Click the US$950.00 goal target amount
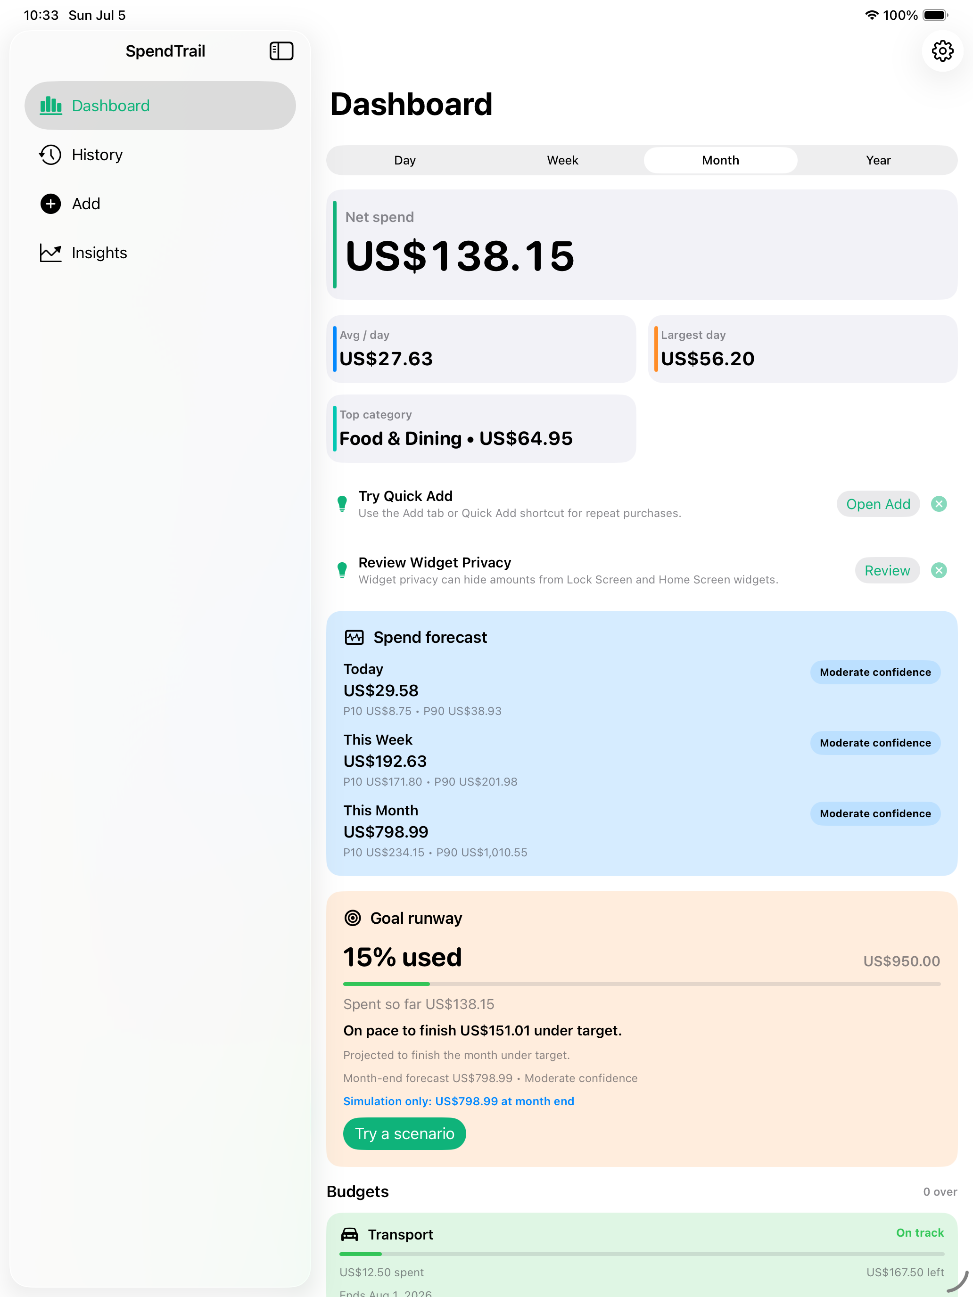Viewport: 973px width, 1297px height. (x=901, y=961)
